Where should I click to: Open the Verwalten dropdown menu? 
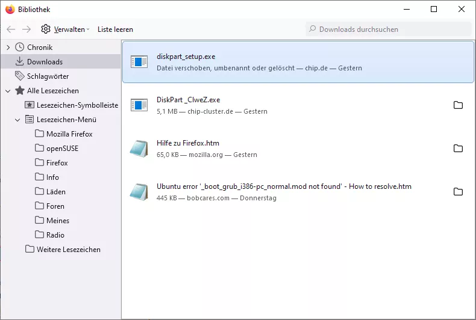[71, 29]
